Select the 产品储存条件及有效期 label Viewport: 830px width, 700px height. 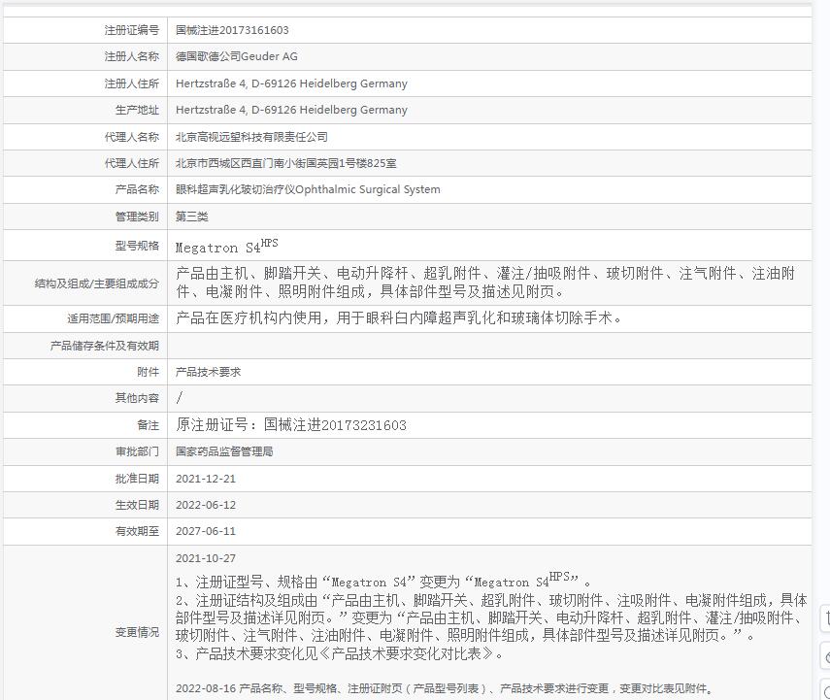(104, 346)
